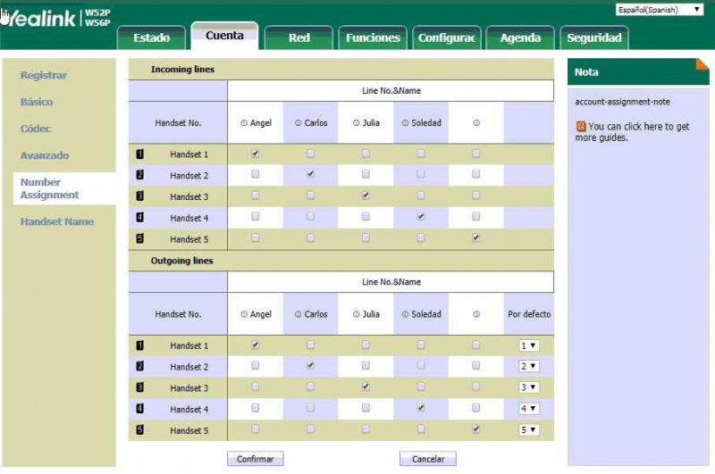
Task: Switch to the Estado tab
Action: point(151,37)
